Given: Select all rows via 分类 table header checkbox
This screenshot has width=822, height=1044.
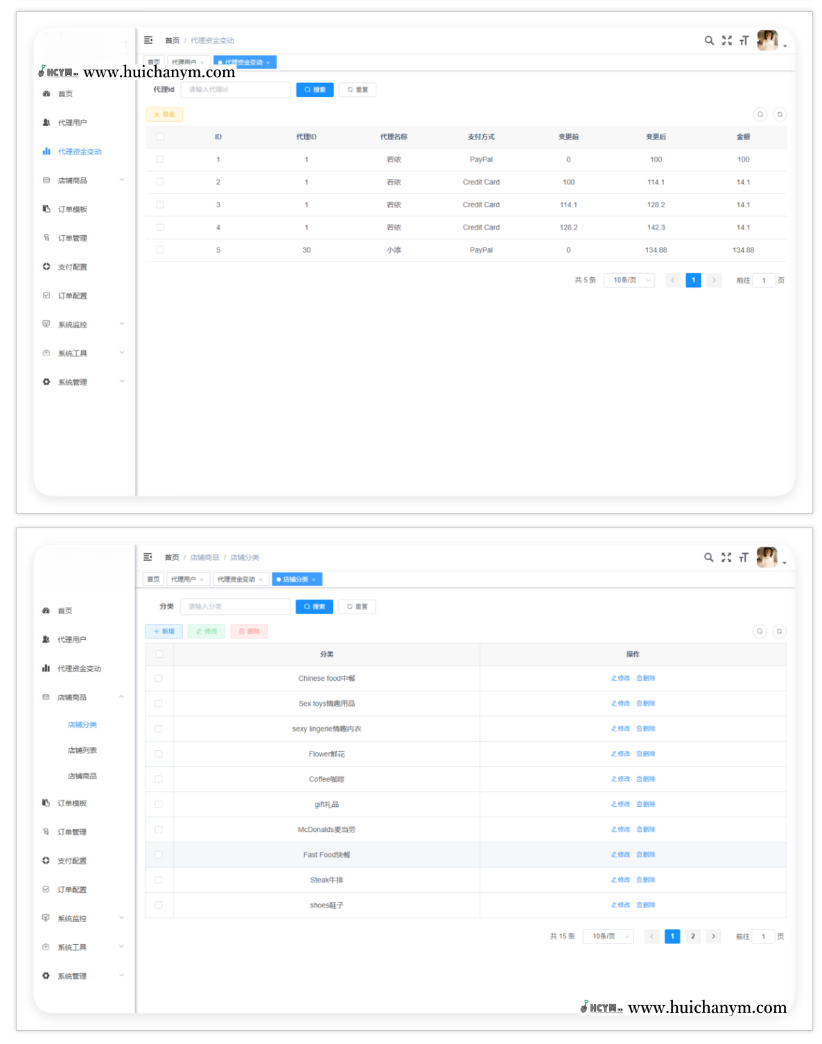Looking at the screenshot, I should [159, 654].
